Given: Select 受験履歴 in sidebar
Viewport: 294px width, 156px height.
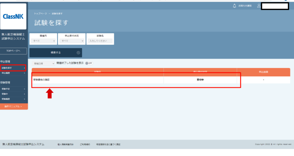Looking at the screenshot, I should tap(13, 99).
